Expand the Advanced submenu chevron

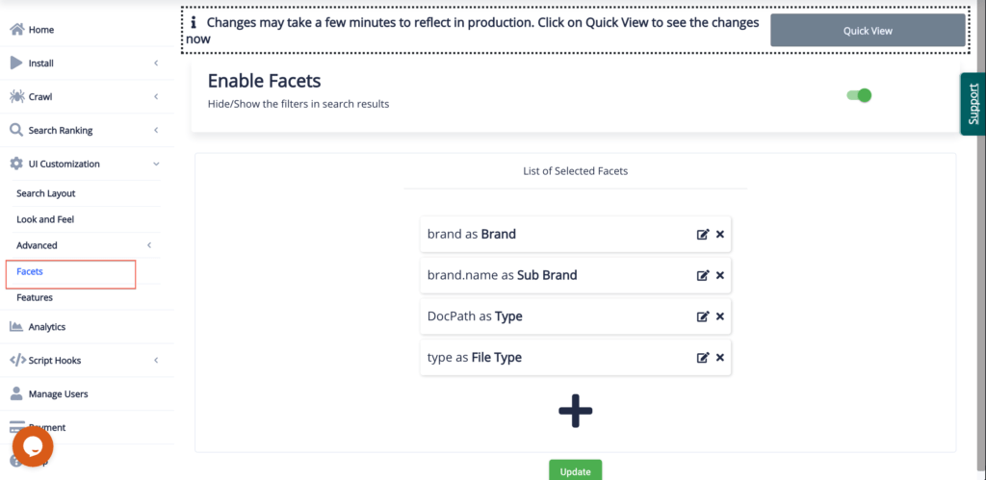pyautogui.click(x=149, y=245)
